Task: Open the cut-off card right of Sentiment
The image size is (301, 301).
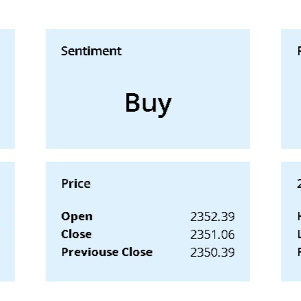Action: (x=291, y=89)
